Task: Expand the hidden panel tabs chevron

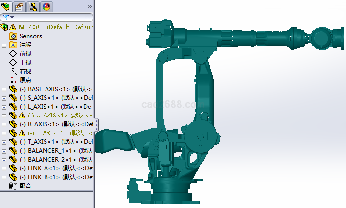Action: (x=89, y=6)
